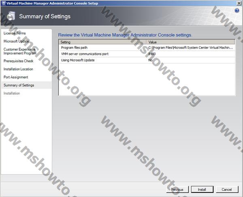Viewport: 243px width, 197px height.
Task: Select VMM server communications port row
Action: 147,54
